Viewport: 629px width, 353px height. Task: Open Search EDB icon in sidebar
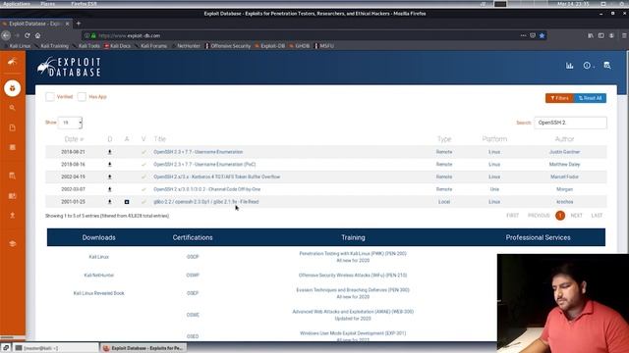tap(13, 176)
